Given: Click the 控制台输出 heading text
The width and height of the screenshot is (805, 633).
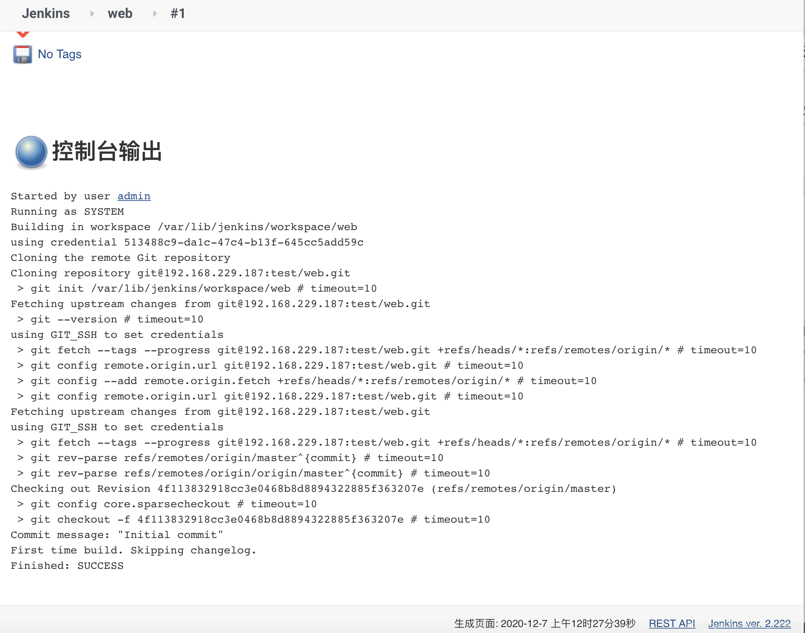Looking at the screenshot, I should 107,151.
